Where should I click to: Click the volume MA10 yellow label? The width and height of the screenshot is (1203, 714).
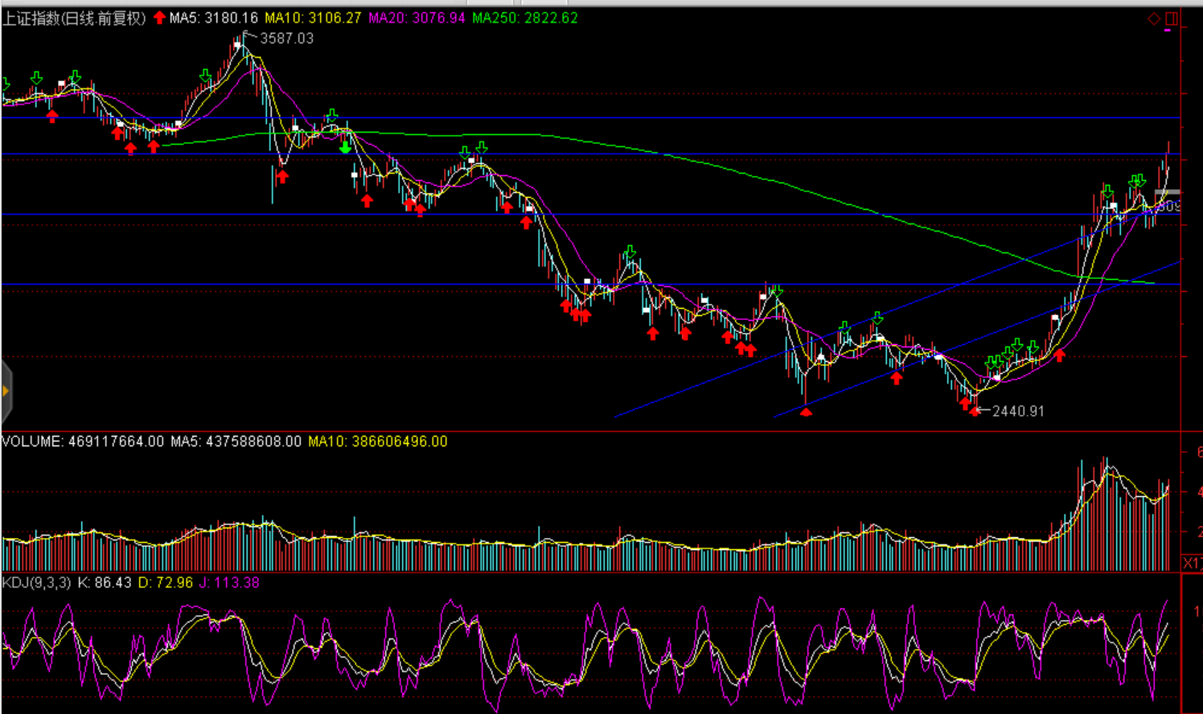pos(377,441)
